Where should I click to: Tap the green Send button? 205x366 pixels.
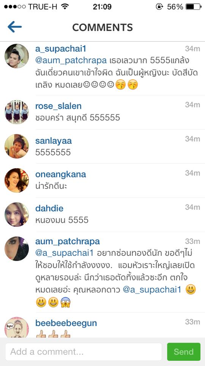[x=184, y=352]
